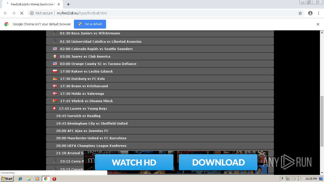Open Windows Explorer folder on taskbar

tap(29, 179)
